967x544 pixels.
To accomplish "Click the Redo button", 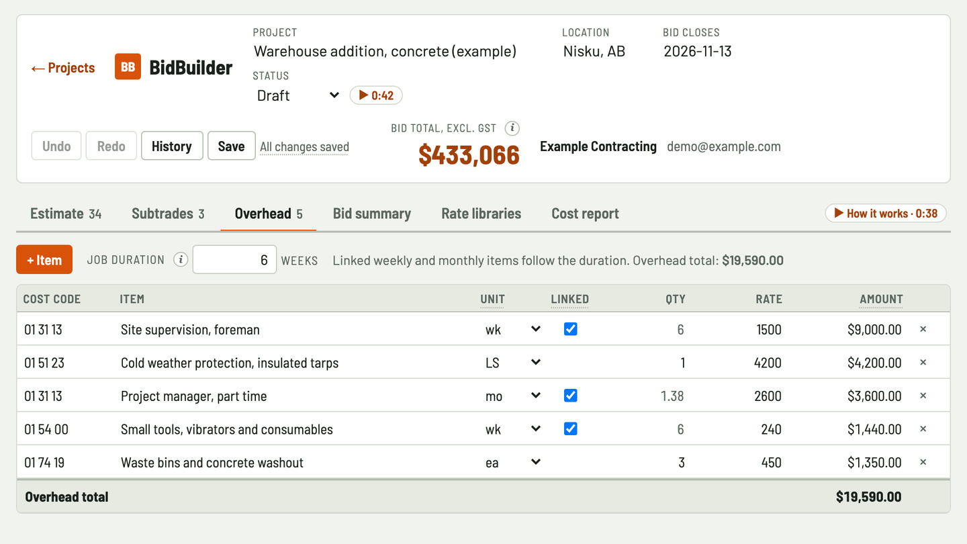I will [x=111, y=146].
